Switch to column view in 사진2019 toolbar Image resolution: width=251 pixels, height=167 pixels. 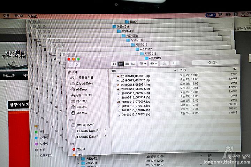tap(127, 64)
